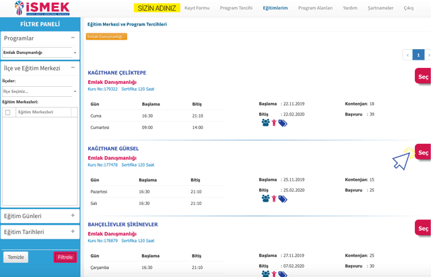Go to previous results page arrow
This screenshot has height=277, width=431.
point(407,55)
